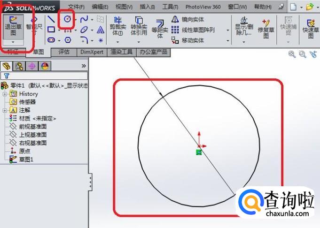This screenshot has height=228, width=320.
Task: Select the Line sketch tool
Action: click(x=51, y=19)
